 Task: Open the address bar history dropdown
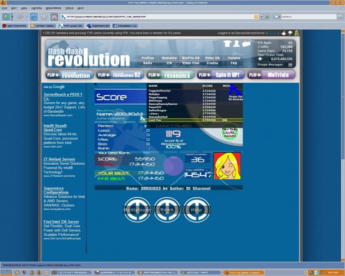tap(261, 17)
